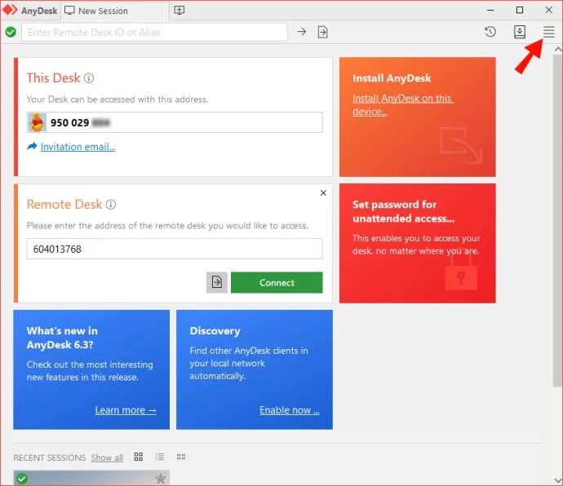Click the file transfer icon in top toolbar
The image size is (563, 486).
[x=322, y=32]
